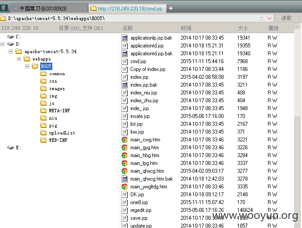
Task: Select the ROOT folder in tree
Action: tap(46, 66)
